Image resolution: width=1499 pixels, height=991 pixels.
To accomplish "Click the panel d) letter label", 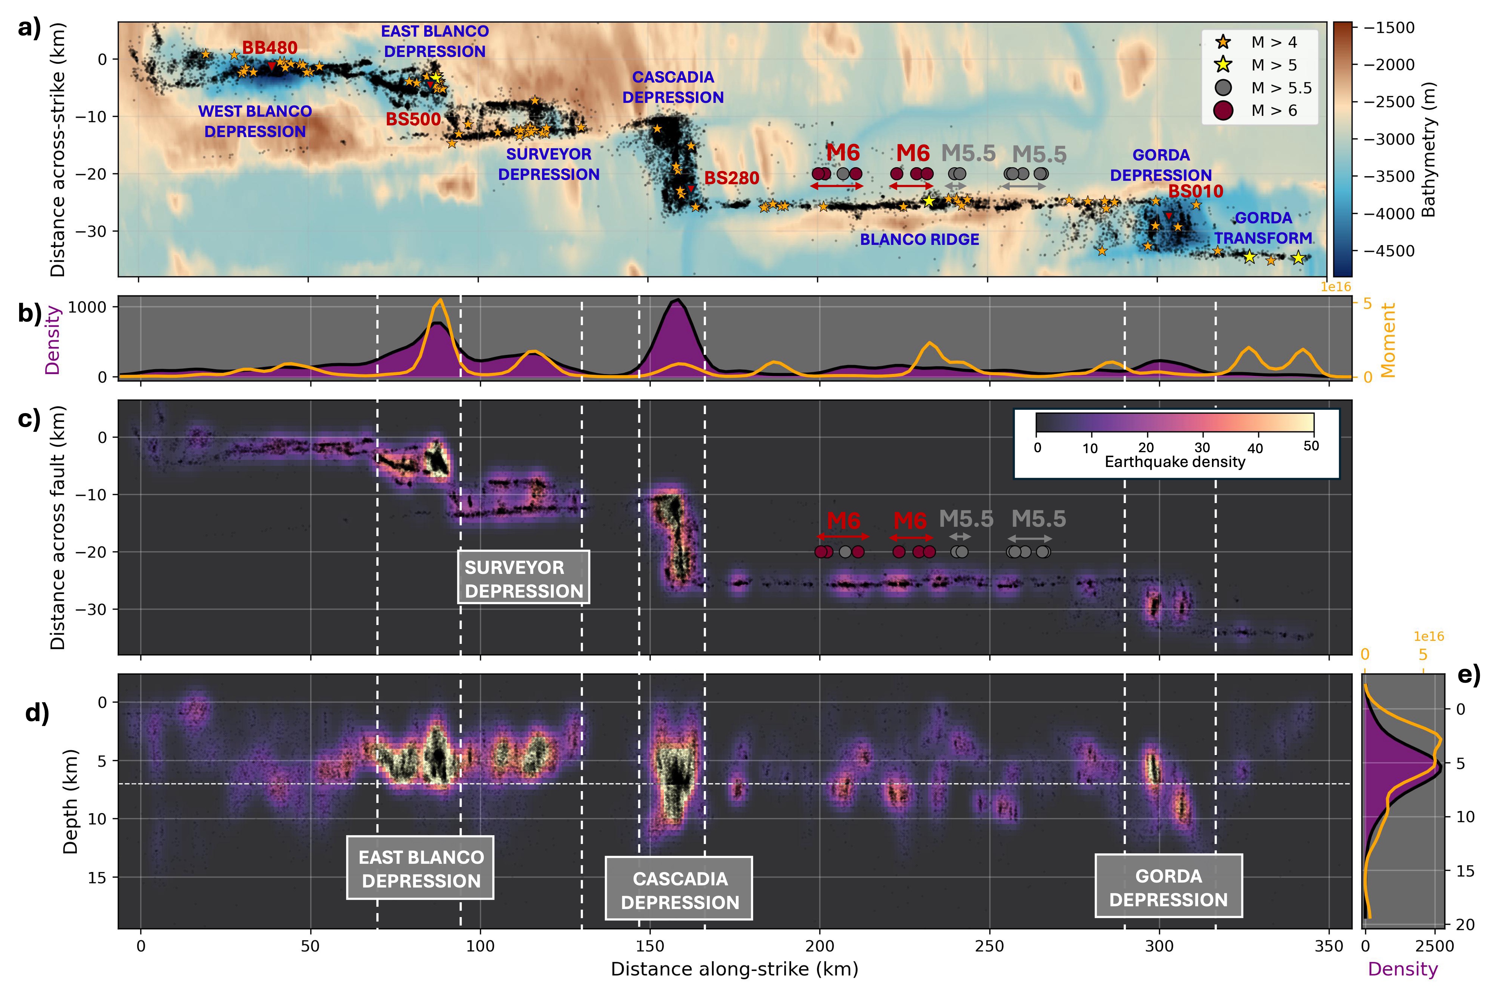I will point(37,713).
